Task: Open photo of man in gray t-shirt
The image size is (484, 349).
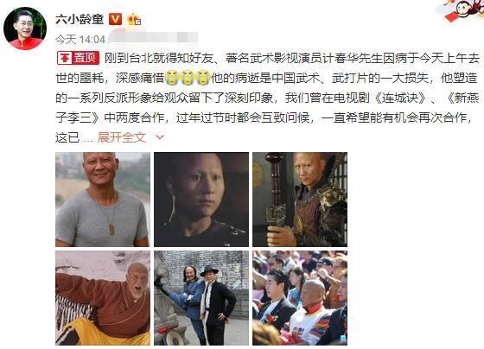Action: [103, 200]
